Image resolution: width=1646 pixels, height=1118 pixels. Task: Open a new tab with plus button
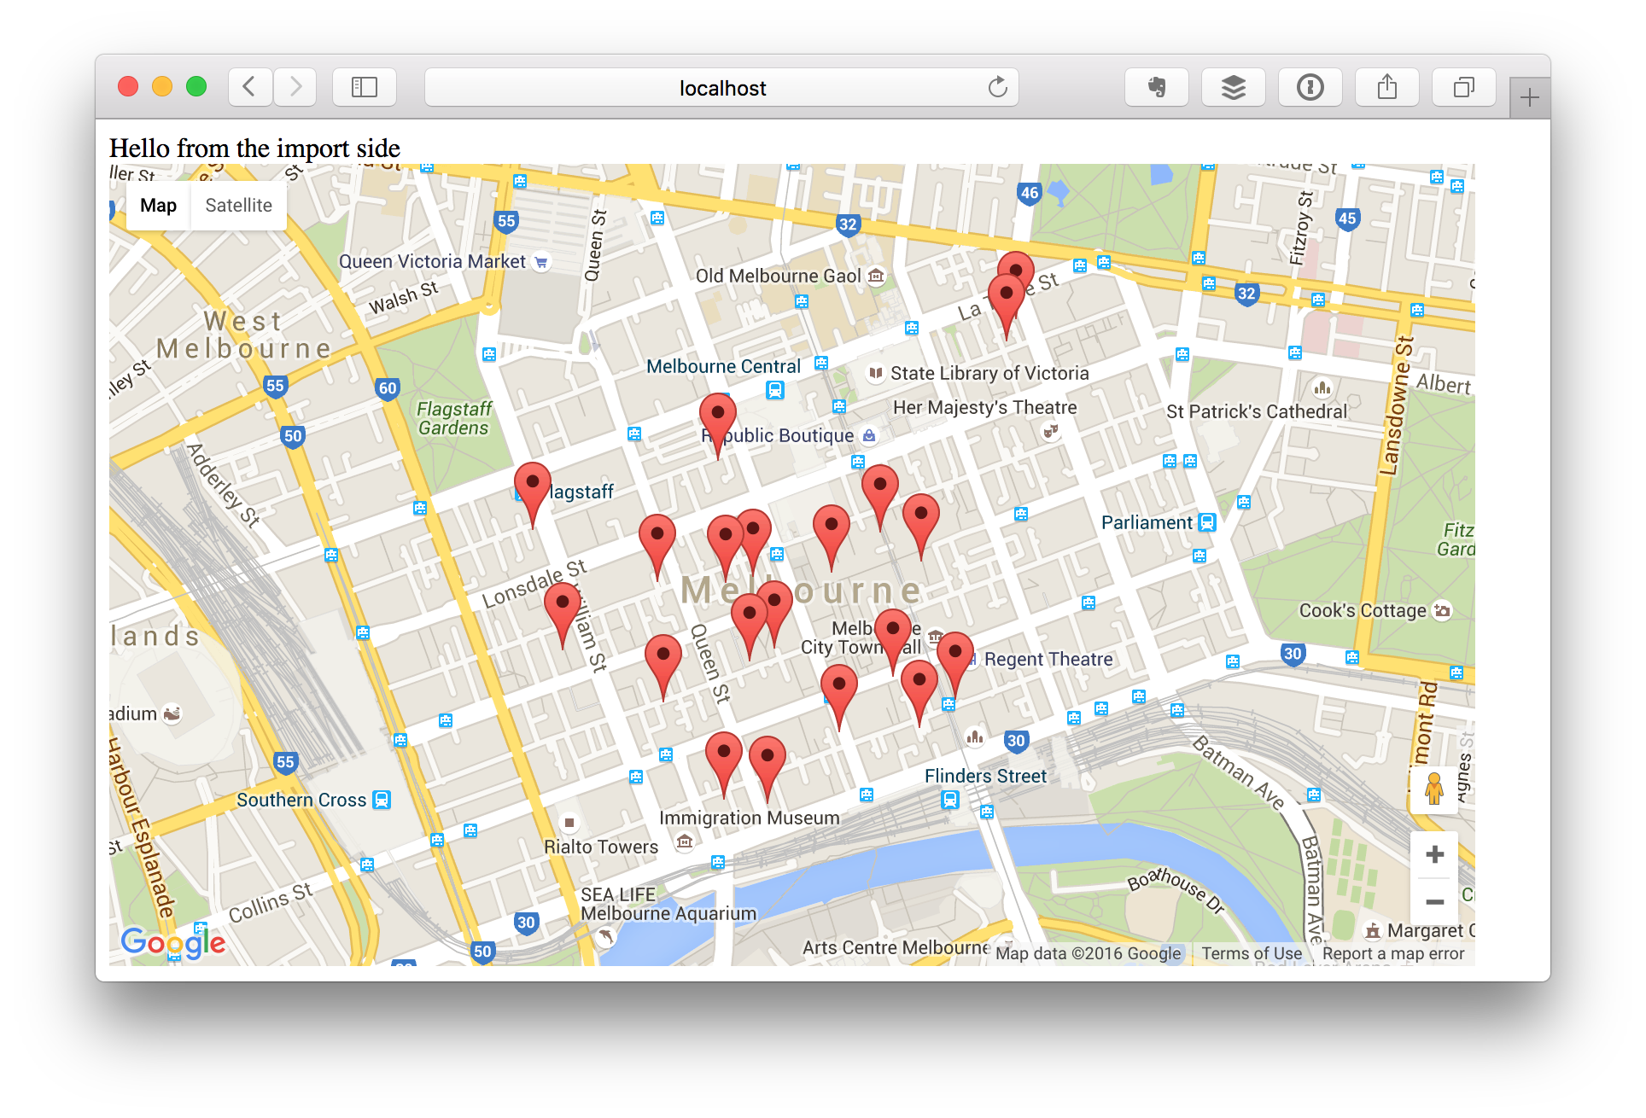1529,98
